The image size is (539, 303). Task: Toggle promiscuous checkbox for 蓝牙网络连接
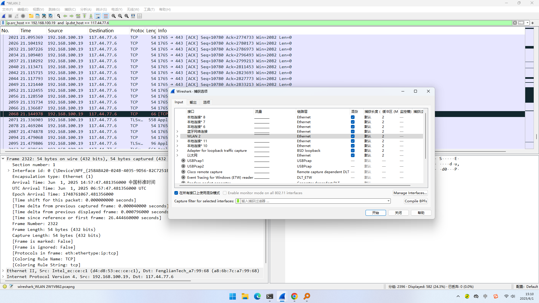click(353, 132)
